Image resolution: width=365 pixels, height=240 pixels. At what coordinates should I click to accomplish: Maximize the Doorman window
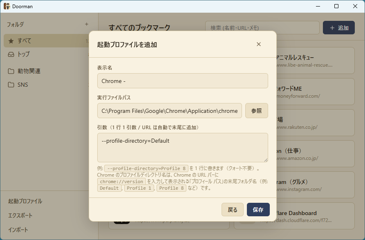tap(336, 6)
